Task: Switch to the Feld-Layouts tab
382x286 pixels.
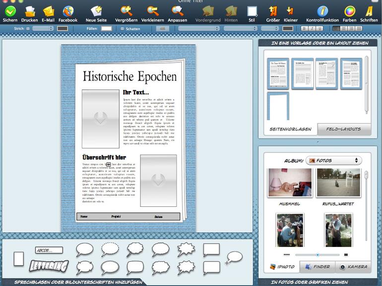Action: (343, 129)
